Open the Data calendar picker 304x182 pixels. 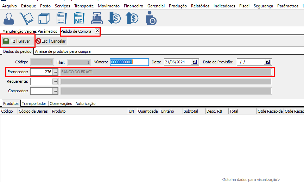[x=195, y=62]
